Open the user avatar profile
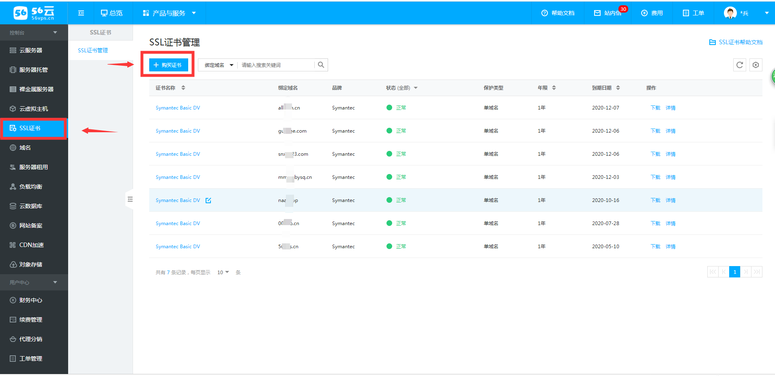The width and height of the screenshot is (775, 376). 730,13
